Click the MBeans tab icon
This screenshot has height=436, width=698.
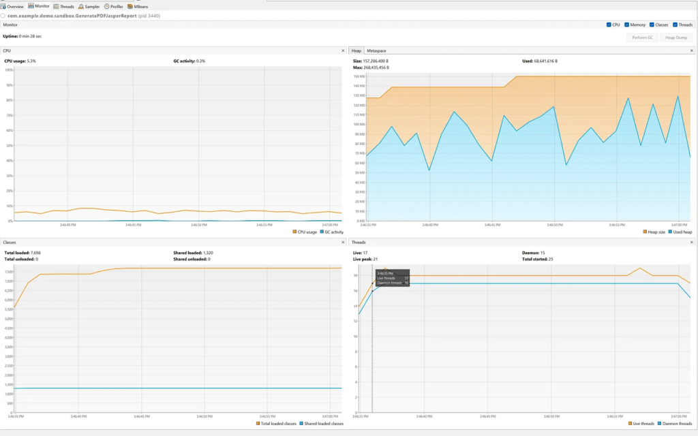click(x=130, y=6)
